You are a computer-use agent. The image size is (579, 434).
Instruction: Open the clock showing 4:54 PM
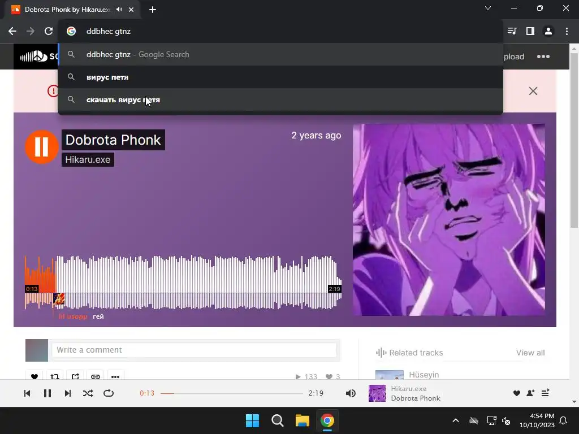[537, 420]
